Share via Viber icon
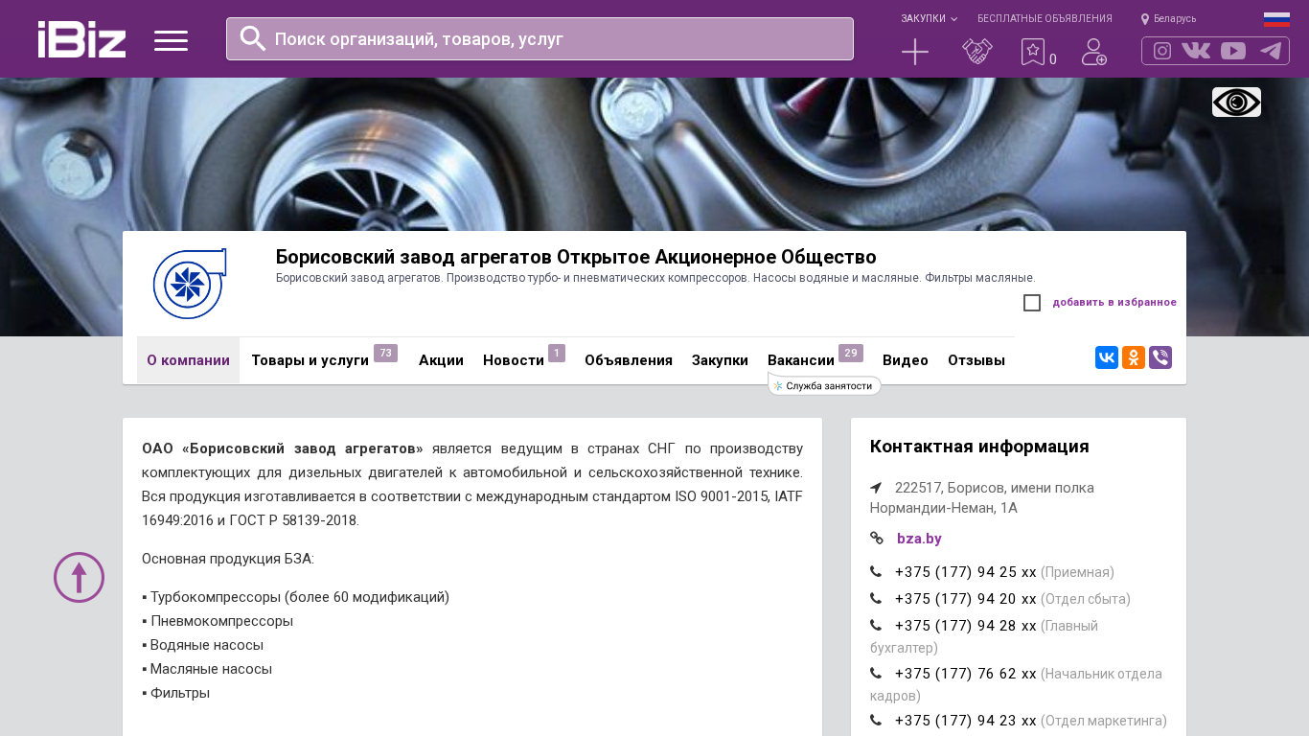 click(1160, 357)
